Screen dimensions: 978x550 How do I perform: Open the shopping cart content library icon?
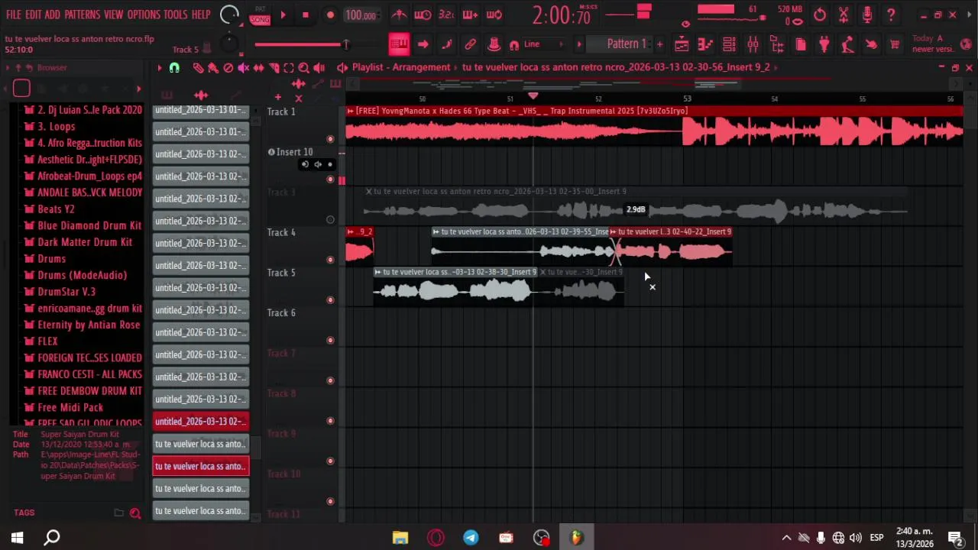895,44
